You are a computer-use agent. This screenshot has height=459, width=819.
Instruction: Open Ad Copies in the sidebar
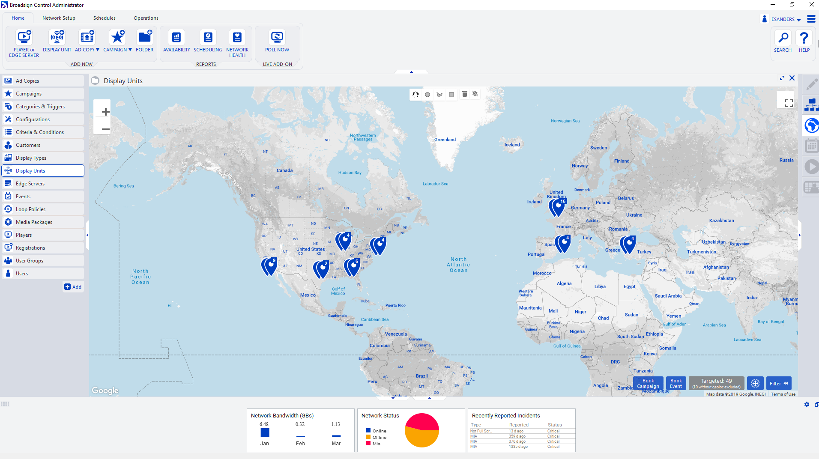click(43, 80)
